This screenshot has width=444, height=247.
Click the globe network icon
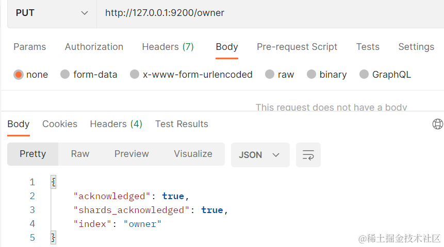[x=437, y=124]
